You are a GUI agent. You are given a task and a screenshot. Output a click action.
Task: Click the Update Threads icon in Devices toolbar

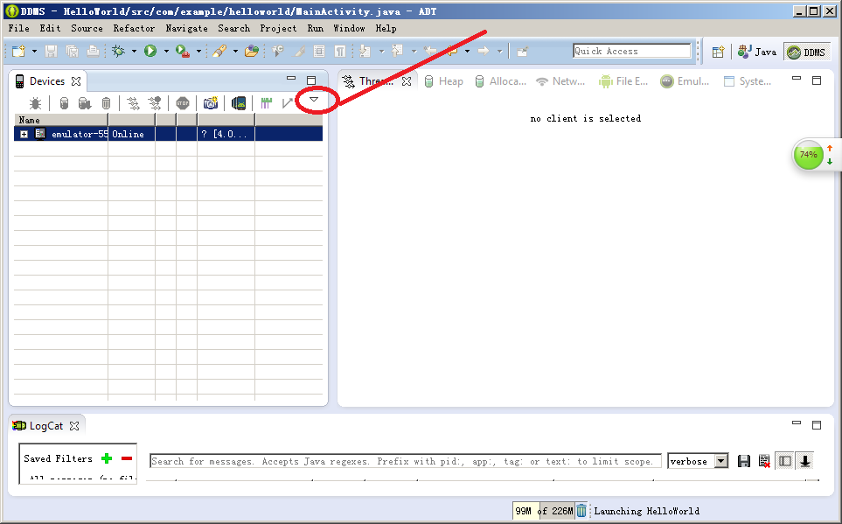pyautogui.click(x=133, y=103)
